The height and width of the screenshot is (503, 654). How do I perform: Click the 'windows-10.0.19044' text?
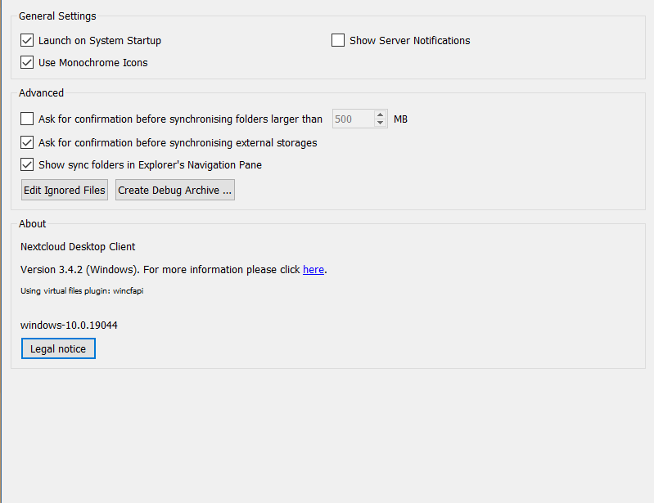click(69, 325)
